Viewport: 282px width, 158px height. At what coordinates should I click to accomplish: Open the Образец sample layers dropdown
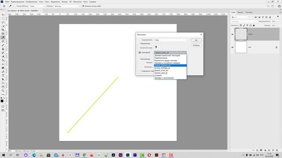point(67,6)
